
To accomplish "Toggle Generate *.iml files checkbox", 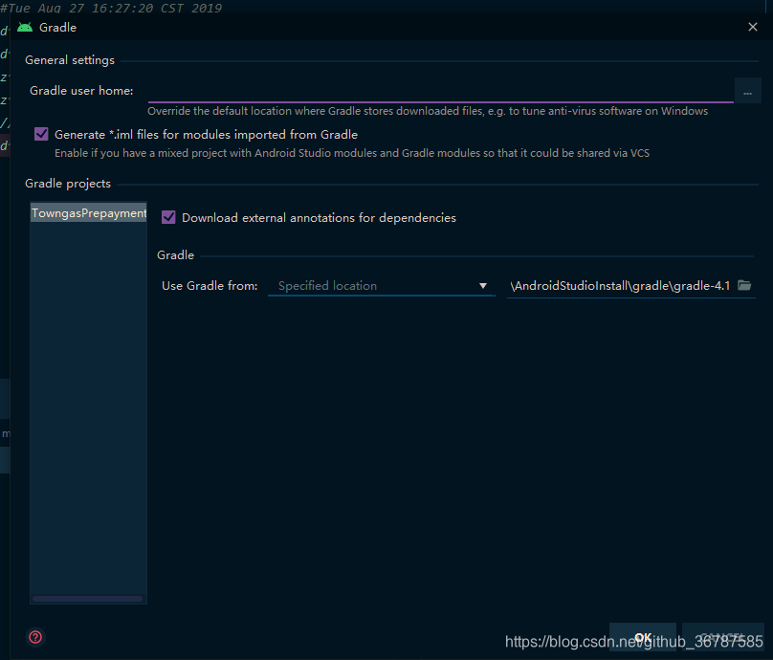I will 41,134.
